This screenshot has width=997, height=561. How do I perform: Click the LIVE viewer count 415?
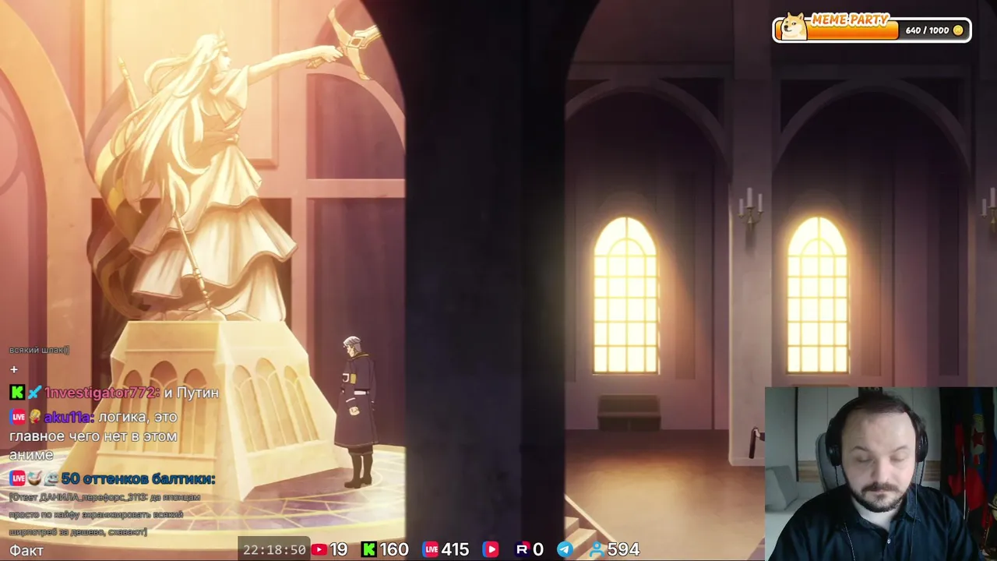click(456, 549)
